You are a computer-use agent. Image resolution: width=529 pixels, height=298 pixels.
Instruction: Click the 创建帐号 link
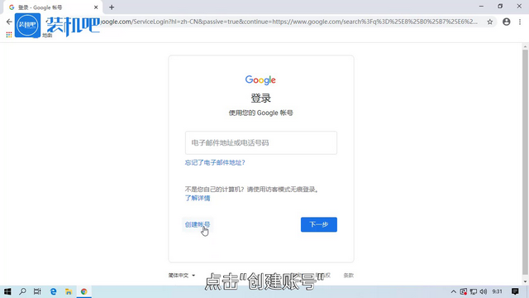(x=198, y=224)
